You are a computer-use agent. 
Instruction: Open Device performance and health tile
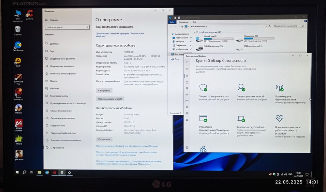(290, 126)
